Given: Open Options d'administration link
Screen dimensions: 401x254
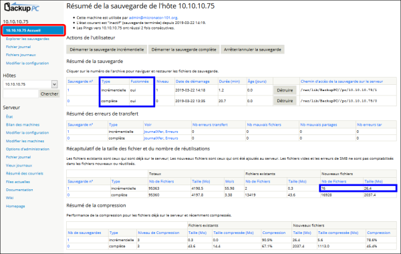Looking at the screenshot, I should (x=27, y=149).
